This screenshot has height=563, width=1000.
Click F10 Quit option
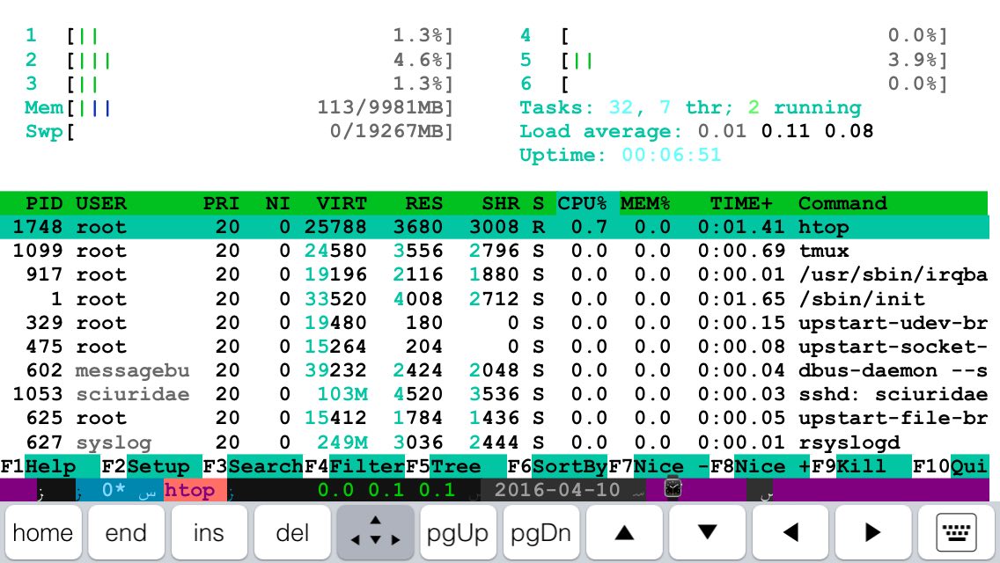click(950, 466)
